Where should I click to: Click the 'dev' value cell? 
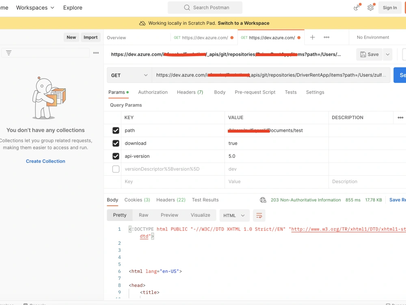tap(276, 169)
